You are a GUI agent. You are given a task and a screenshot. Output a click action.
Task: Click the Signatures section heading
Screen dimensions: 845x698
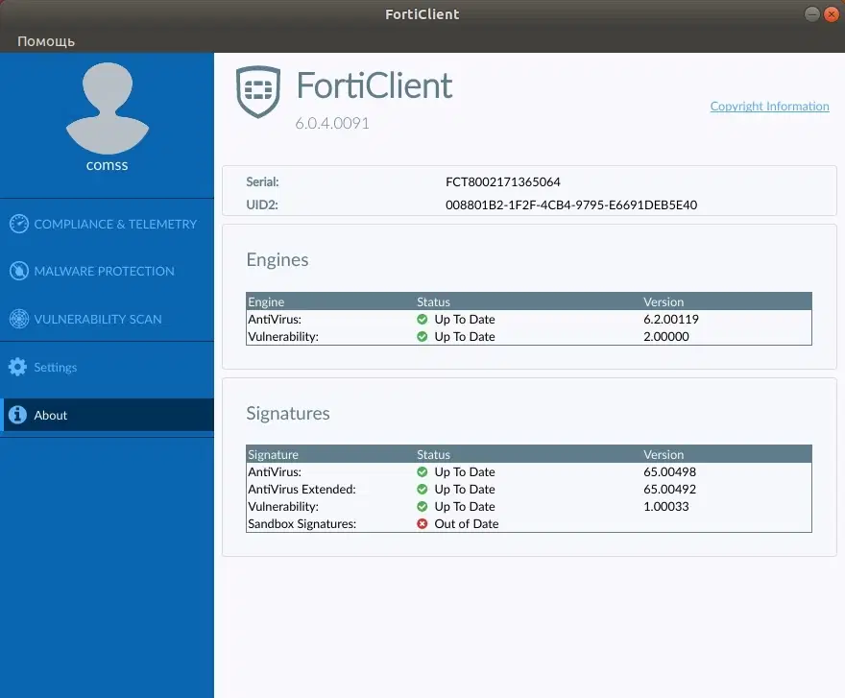(288, 414)
